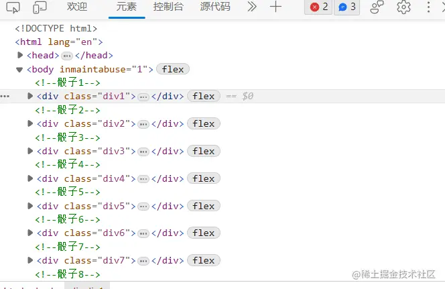This screenshot has width=445, height=289.
Task: Toggle flex badge on div7
Action: (204, 260)
